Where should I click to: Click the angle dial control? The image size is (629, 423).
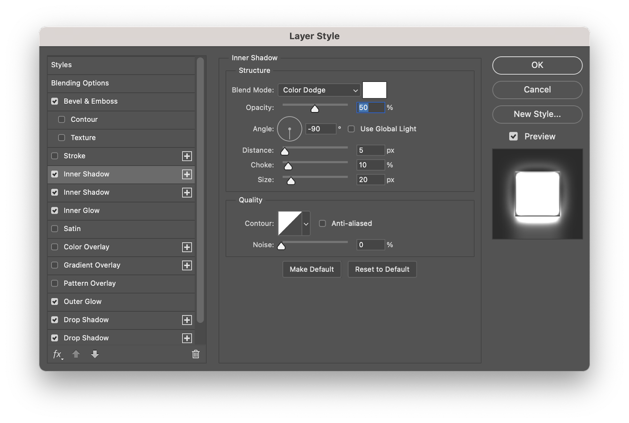[x=289, y=129]
